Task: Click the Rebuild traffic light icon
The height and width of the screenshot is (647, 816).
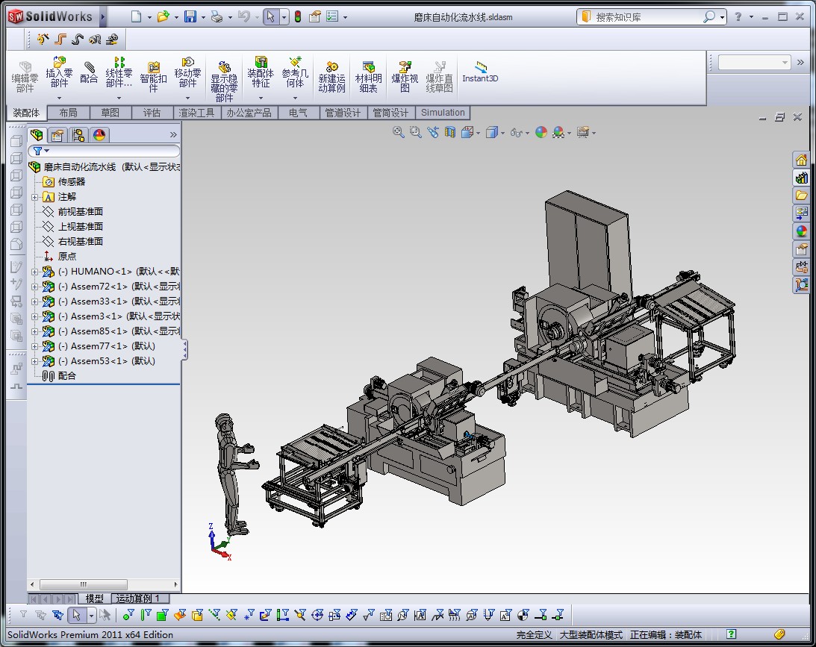Action: pyautogui.click(x=298, y=16)
